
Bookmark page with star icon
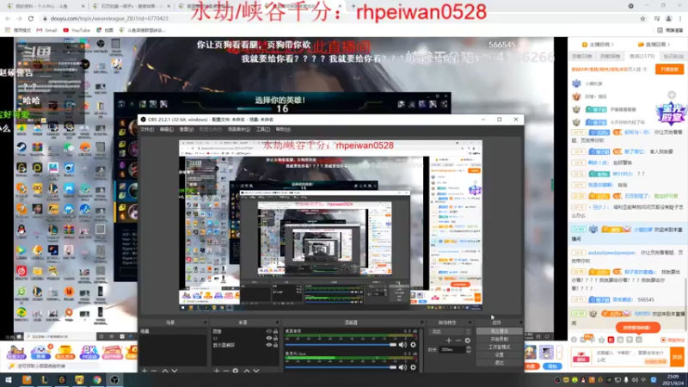point(642,18)
